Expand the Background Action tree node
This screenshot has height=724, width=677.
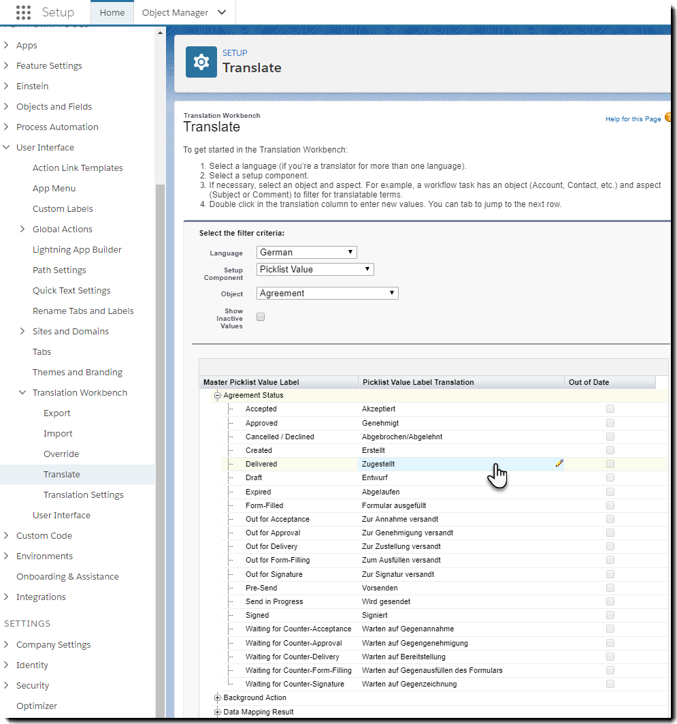(217, 697)
